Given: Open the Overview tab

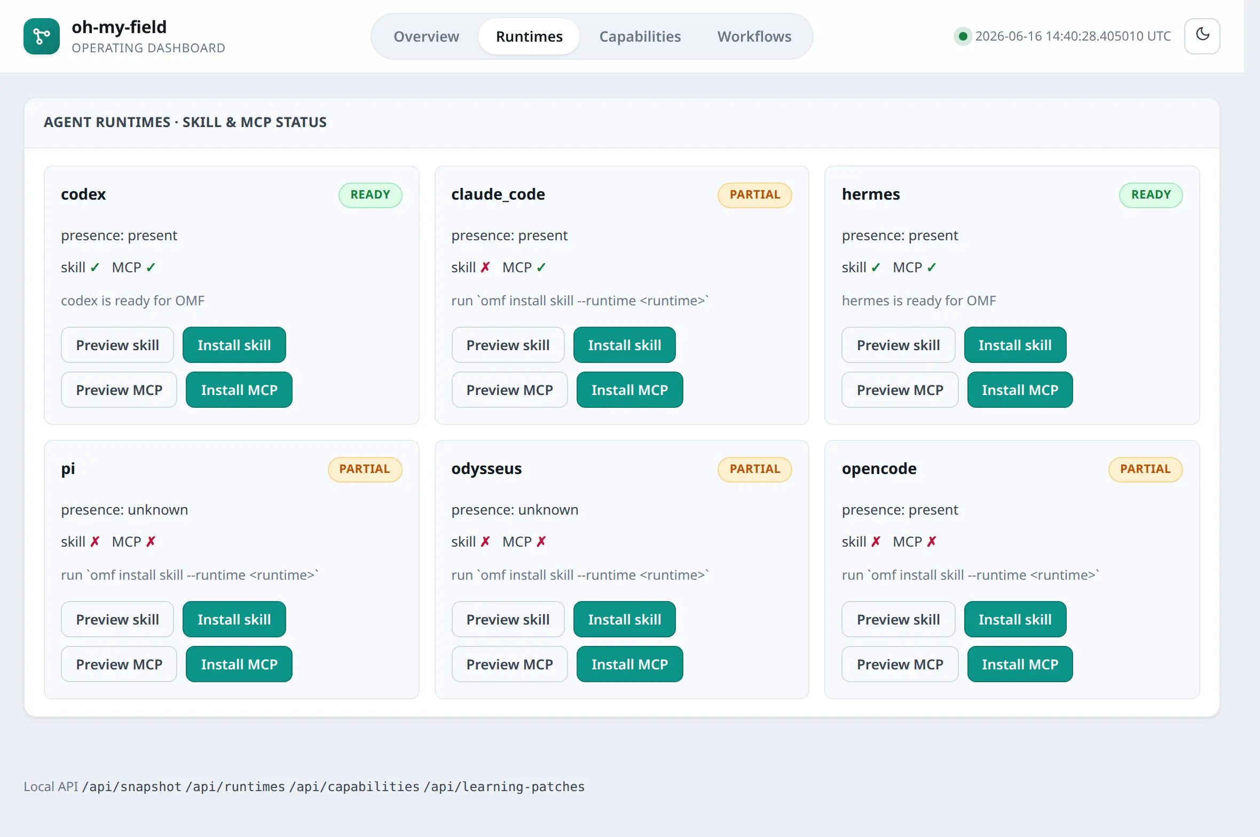Looking at the screenshot, I should pyautogui.click(x=426, y=36).
